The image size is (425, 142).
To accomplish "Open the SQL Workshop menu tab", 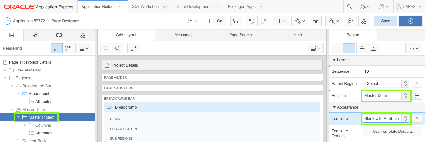I will click(x=145, y=7).
